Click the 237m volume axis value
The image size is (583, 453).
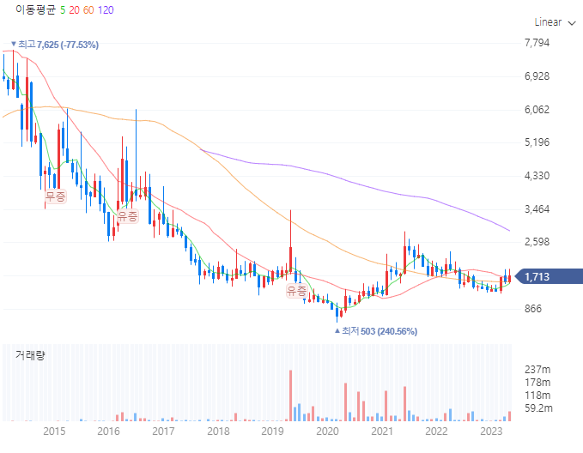[x=537, y=370]
